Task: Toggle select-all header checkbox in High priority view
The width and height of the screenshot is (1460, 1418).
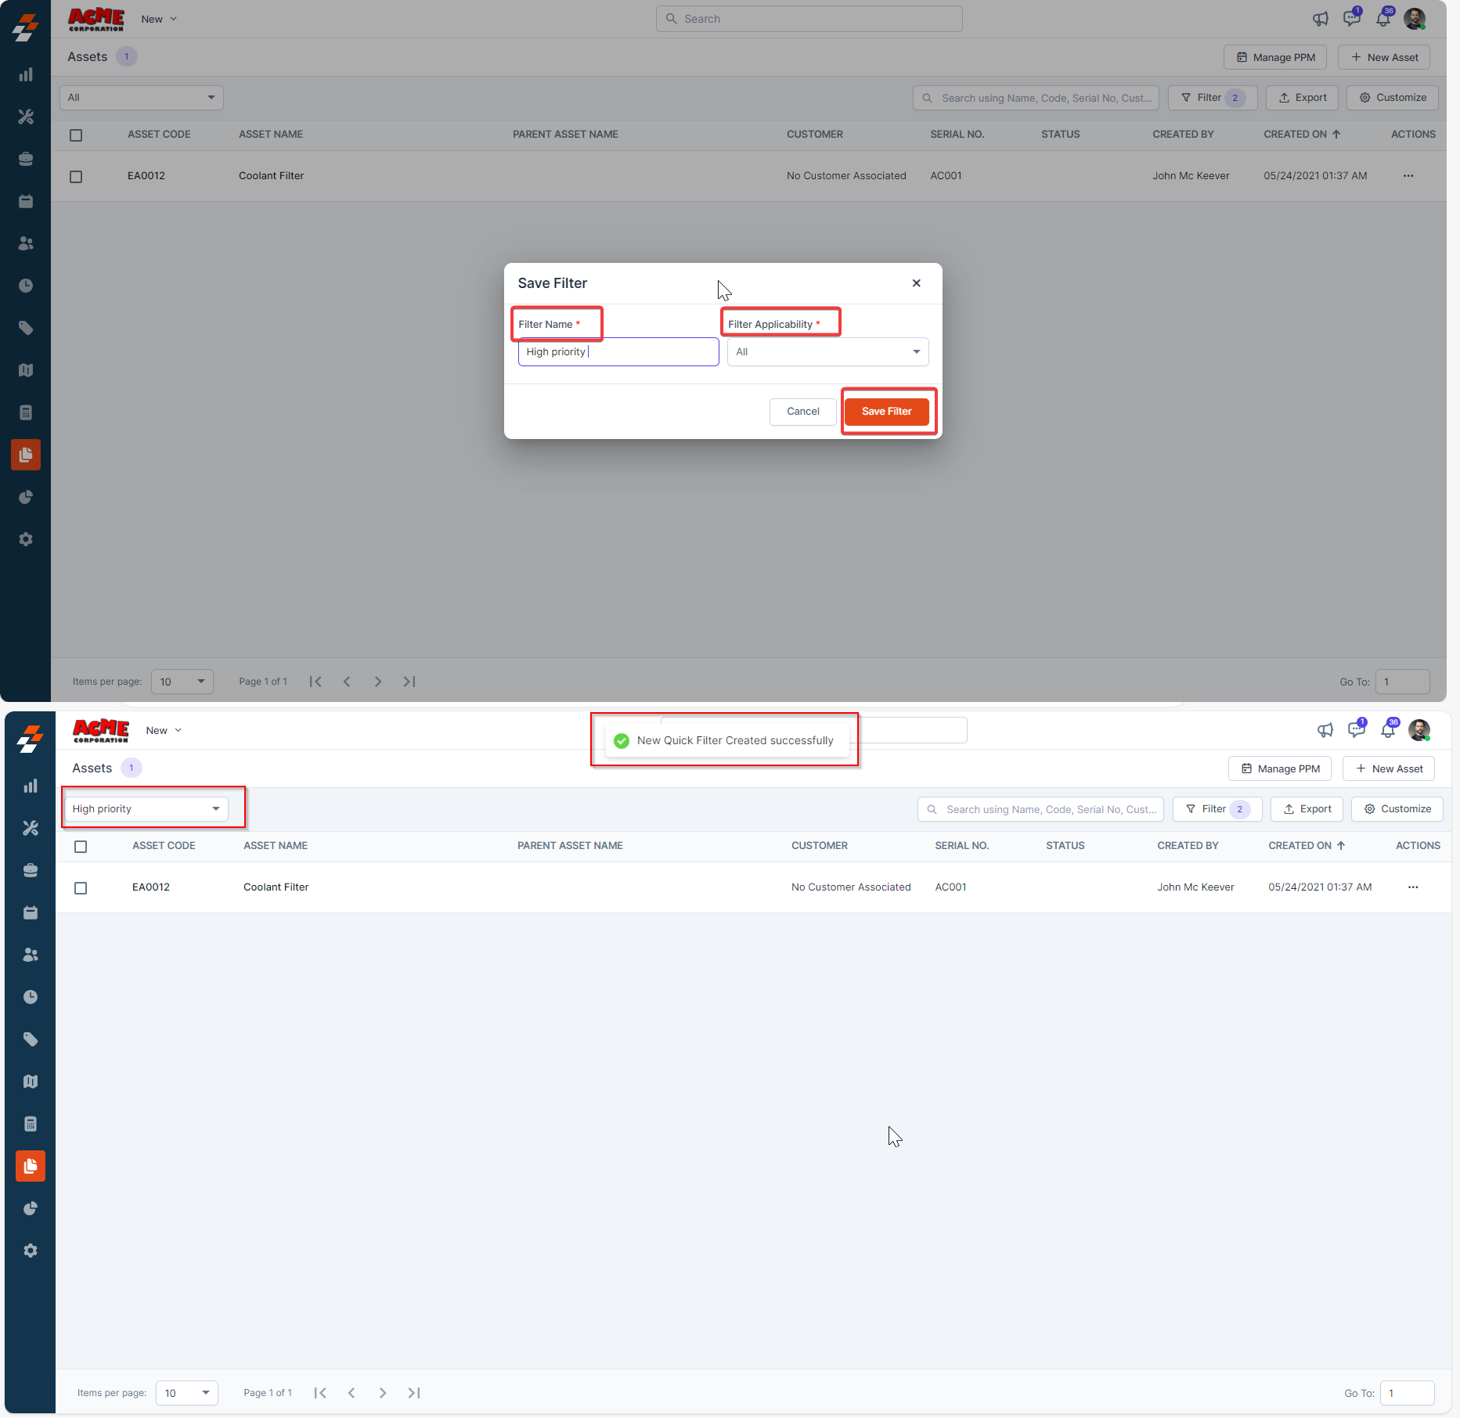Action: 81,847
